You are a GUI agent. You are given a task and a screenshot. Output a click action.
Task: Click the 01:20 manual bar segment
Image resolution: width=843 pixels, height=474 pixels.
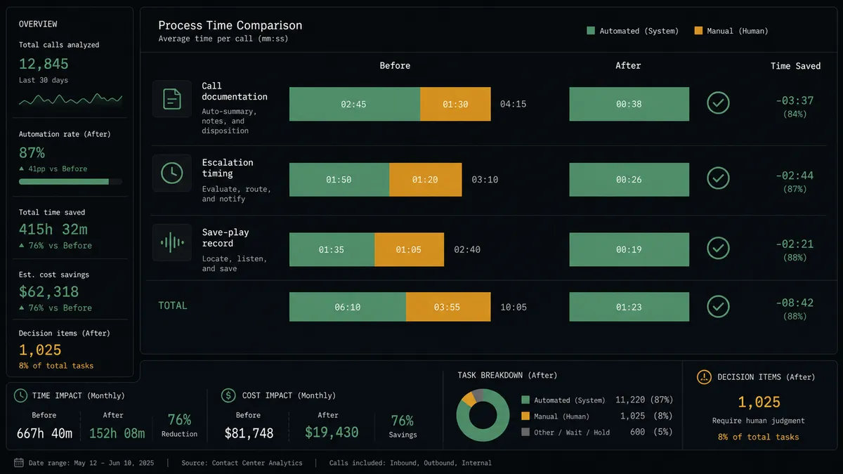[x=426, y=180]
